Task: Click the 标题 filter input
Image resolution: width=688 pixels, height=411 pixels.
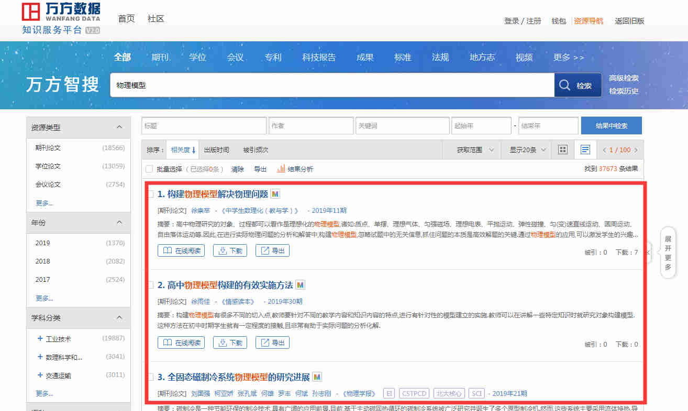Action: (x=204, y=125)
